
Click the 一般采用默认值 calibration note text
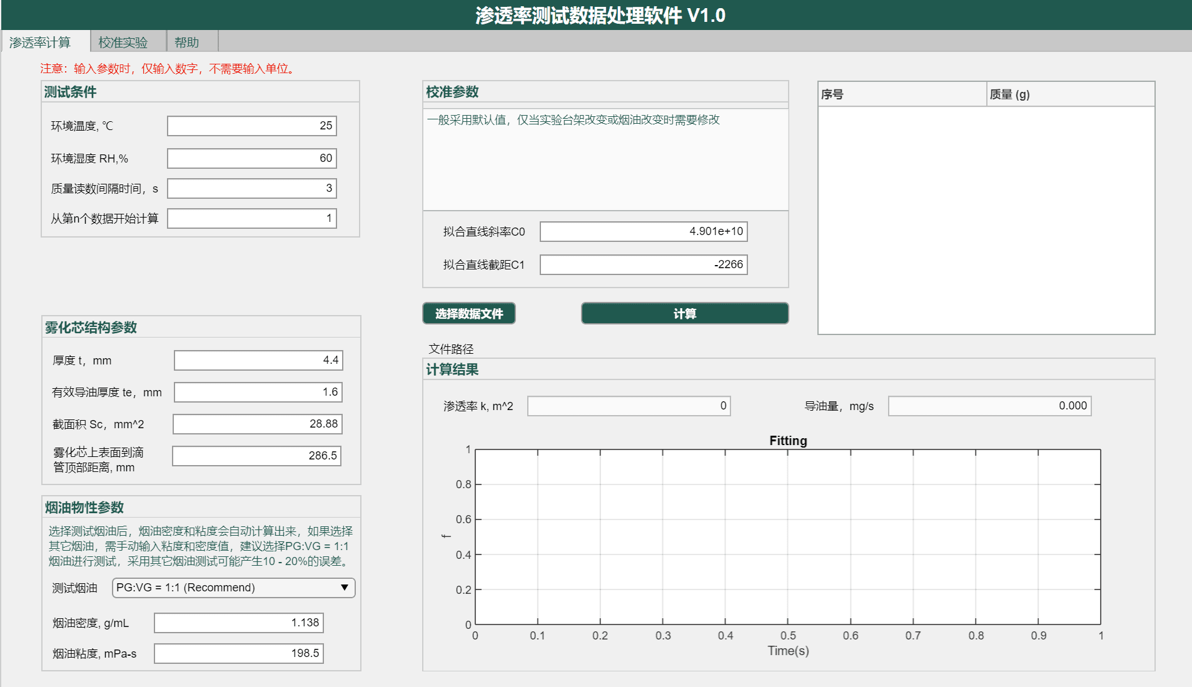point(573,119)
